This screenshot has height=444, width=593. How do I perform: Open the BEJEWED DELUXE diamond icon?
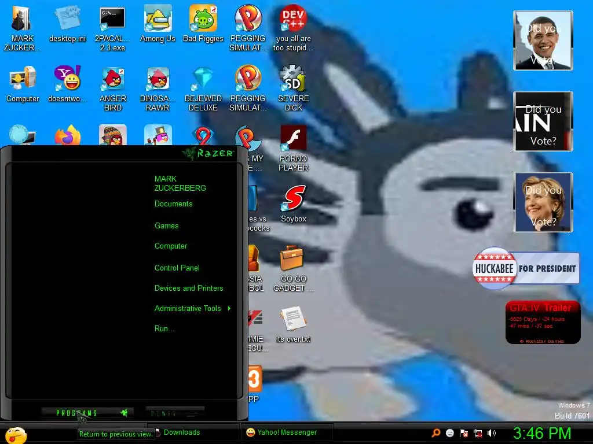[x=203, y=88]
